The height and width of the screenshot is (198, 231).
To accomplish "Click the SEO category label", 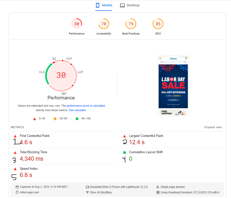I will tap(158, 34).
